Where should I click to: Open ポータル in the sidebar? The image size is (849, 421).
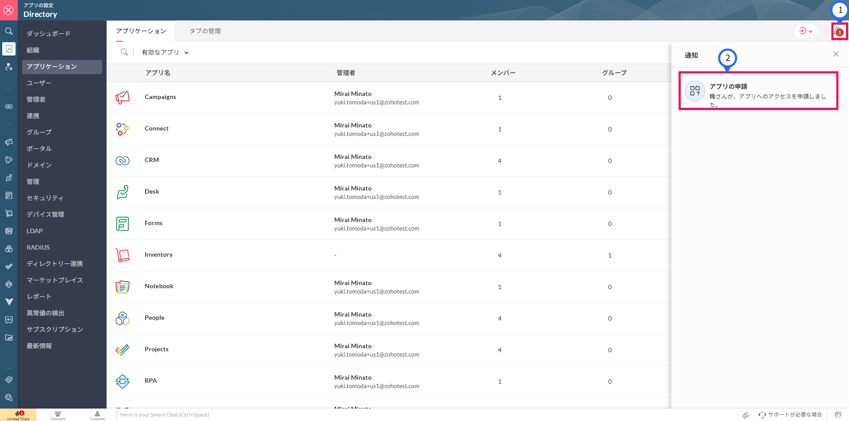[62, 149]
